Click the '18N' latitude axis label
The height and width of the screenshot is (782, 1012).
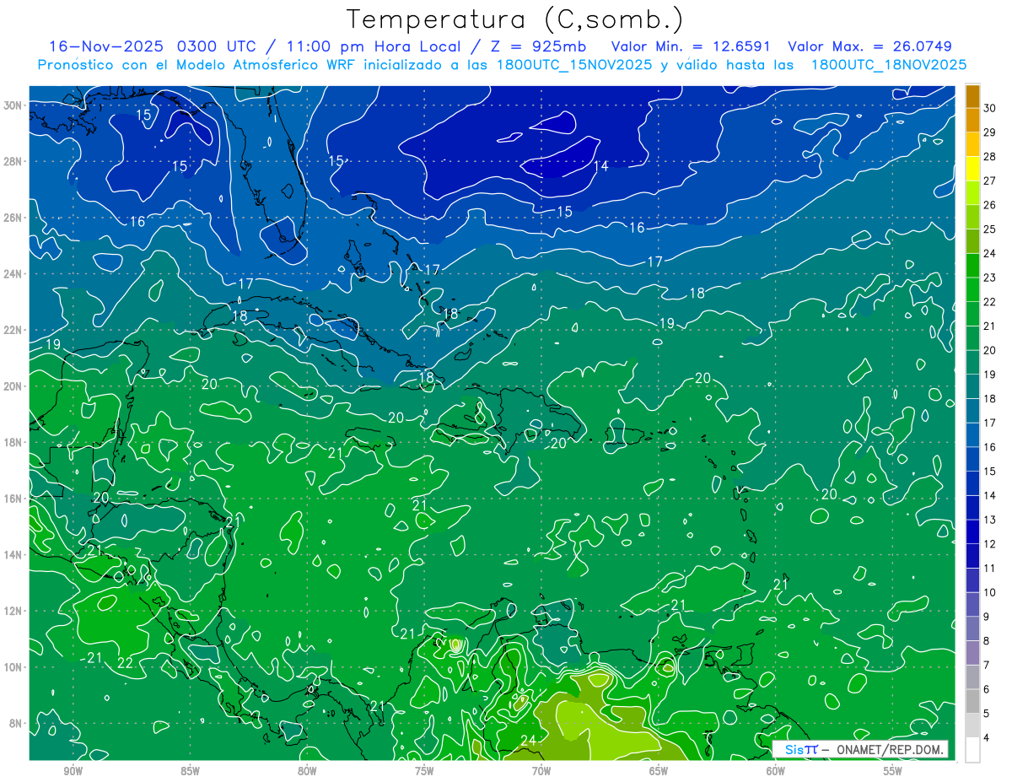(x=14, y=442)
